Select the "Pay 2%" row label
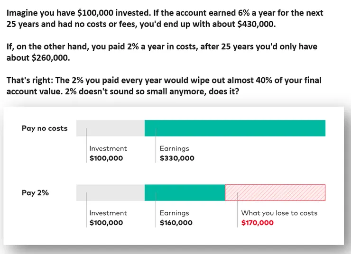351x254 pixels. click(x=35, y=193)
